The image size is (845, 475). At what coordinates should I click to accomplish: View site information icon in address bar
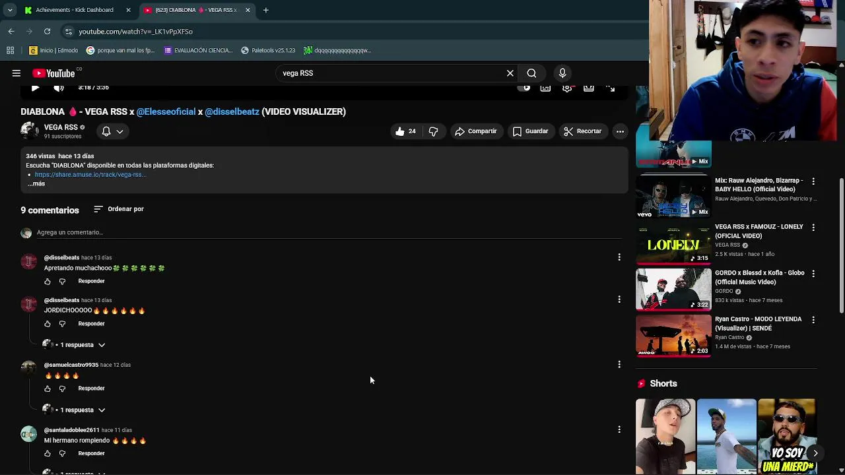[69, 31]
